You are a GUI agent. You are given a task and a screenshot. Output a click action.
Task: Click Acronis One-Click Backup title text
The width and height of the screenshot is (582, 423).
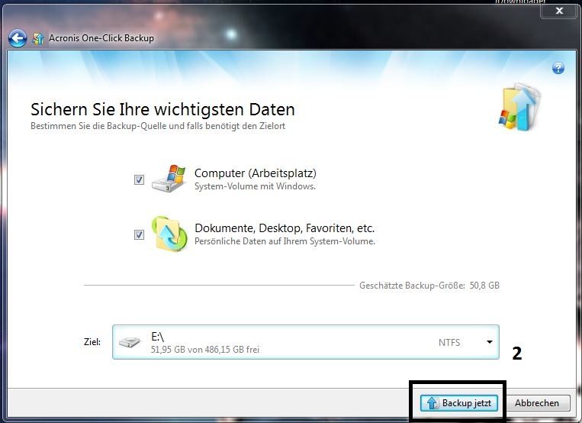[101, 38]
